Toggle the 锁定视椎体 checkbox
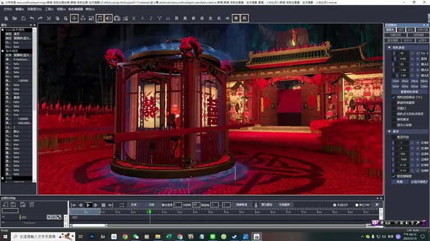 pos(394,176)
